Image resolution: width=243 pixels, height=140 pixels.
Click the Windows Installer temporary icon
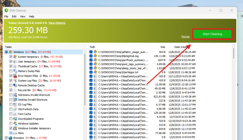click(15, 128)
